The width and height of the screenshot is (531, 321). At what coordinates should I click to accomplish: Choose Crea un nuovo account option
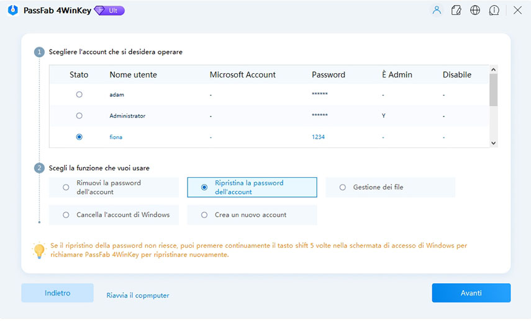[x=204, y=215]
